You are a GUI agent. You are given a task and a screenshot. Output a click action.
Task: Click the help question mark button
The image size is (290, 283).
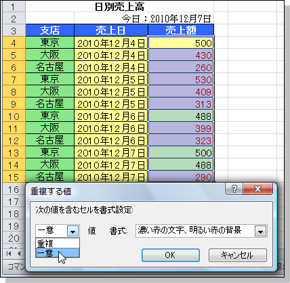click(x=234, y=189)
